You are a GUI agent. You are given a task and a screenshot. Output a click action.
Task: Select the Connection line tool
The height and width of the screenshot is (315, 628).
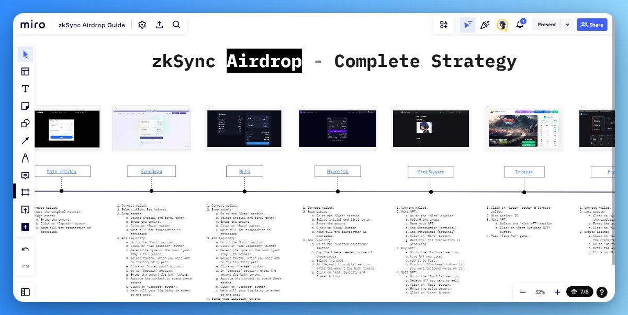point(25,140)
